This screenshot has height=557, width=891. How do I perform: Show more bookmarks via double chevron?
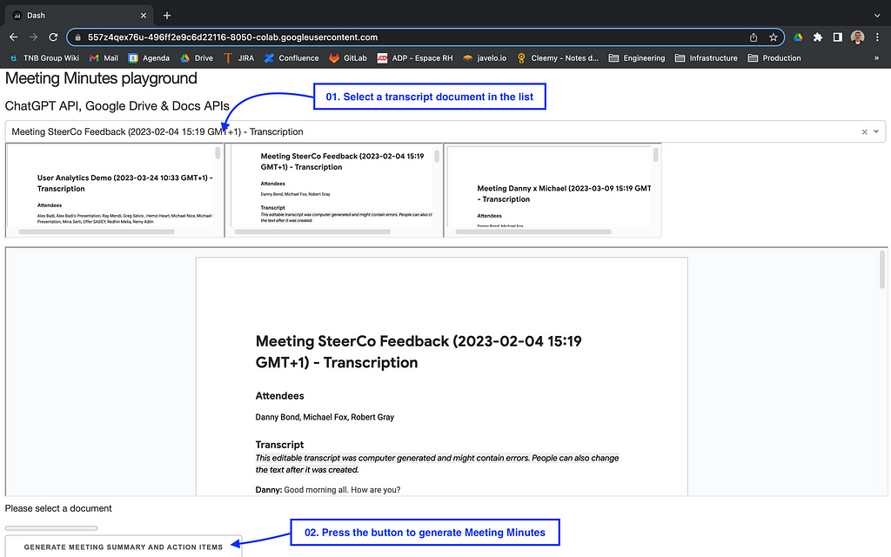pos(876,58)
